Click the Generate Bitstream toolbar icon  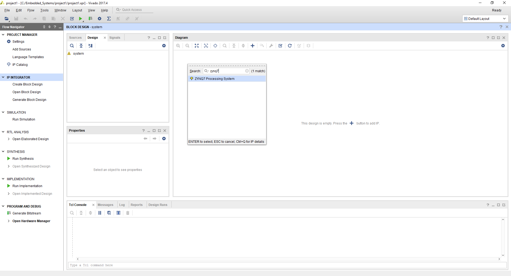pos(90,19)
